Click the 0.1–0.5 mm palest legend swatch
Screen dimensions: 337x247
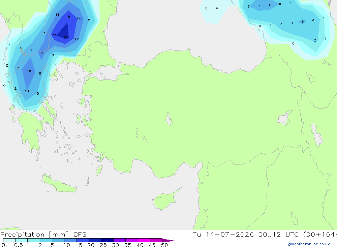(x=9, y=240)
